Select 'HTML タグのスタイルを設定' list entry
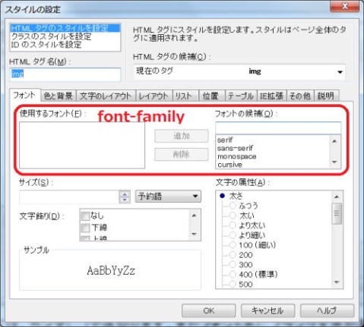Screen dimensions: 364x327 tap(65, 28)
